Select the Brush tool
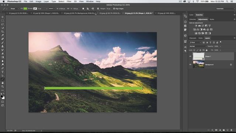The width and height of the screenshot is (236, 133). click(x=3, y=43)
